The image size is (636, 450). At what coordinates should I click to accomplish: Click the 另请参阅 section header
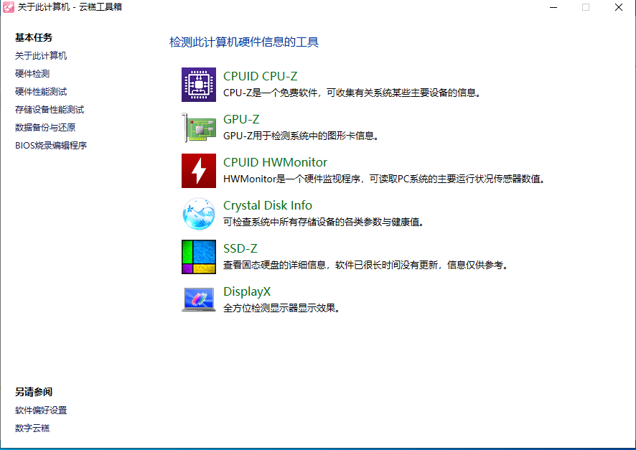[x=34, y=392]
